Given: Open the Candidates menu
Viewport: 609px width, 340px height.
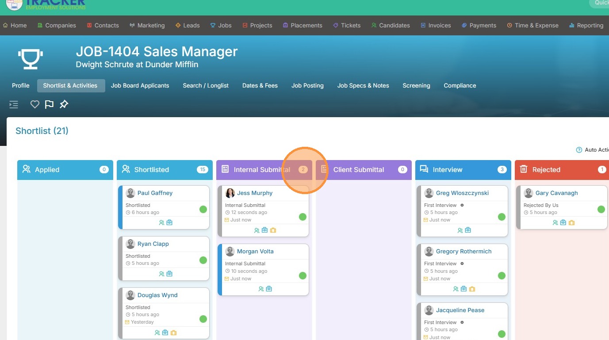Looking at the screenshot, I should click(391, 25).
